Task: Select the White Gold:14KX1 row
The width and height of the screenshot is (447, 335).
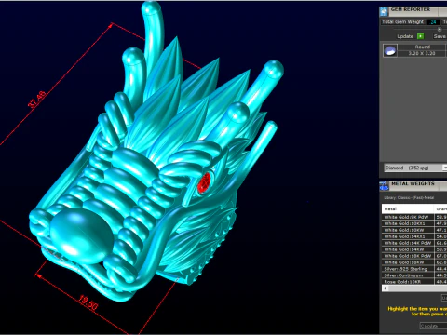Action: [x=414, y=236]
